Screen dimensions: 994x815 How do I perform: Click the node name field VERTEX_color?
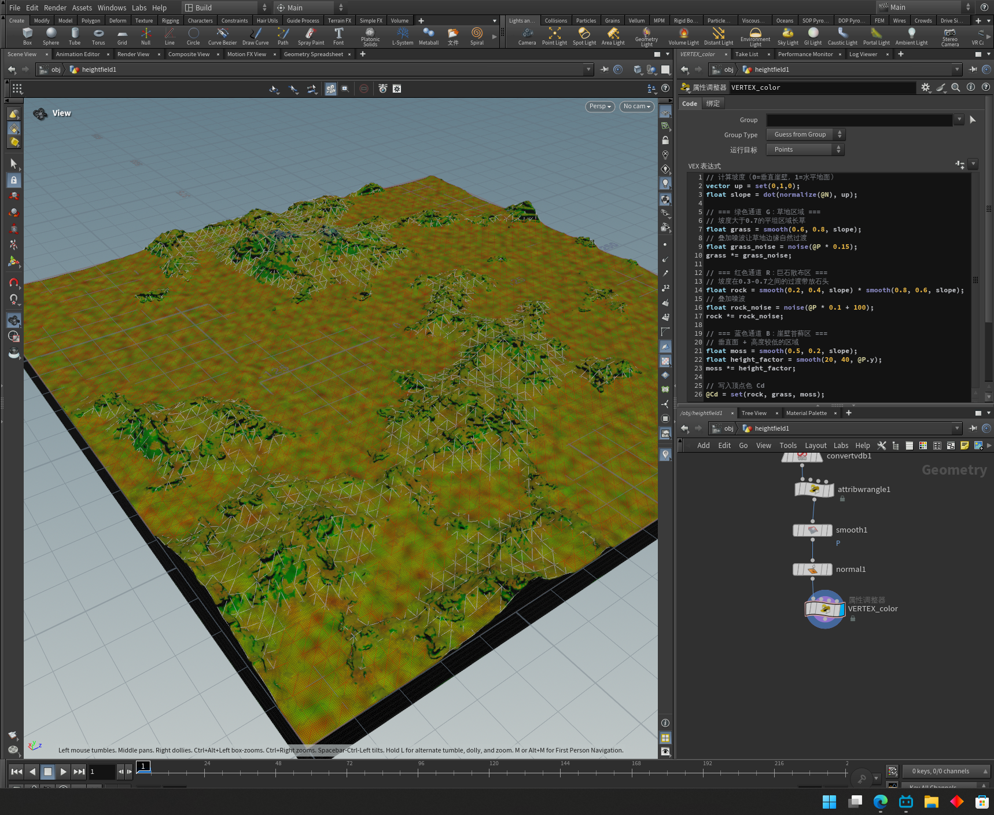point(822,87)
